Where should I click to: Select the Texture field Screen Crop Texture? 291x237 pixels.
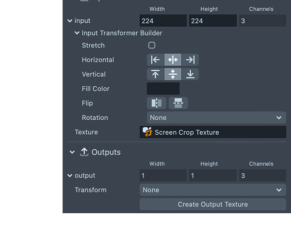point(213,132)
